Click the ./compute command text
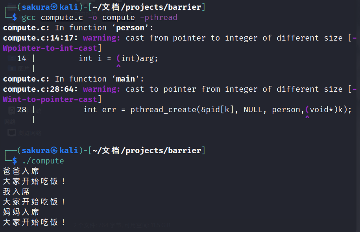The image size is (360, 232). click(x=43, y=161)
